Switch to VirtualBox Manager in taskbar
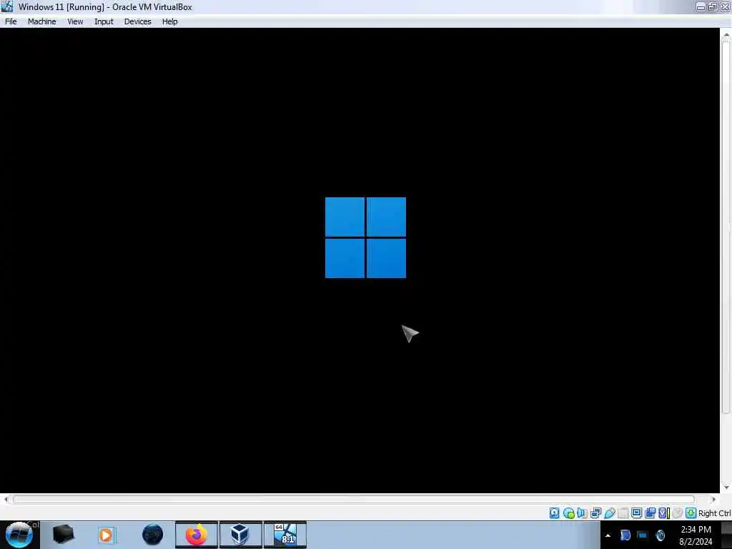This screenshot has height=549, width=732. coord(240,535)
